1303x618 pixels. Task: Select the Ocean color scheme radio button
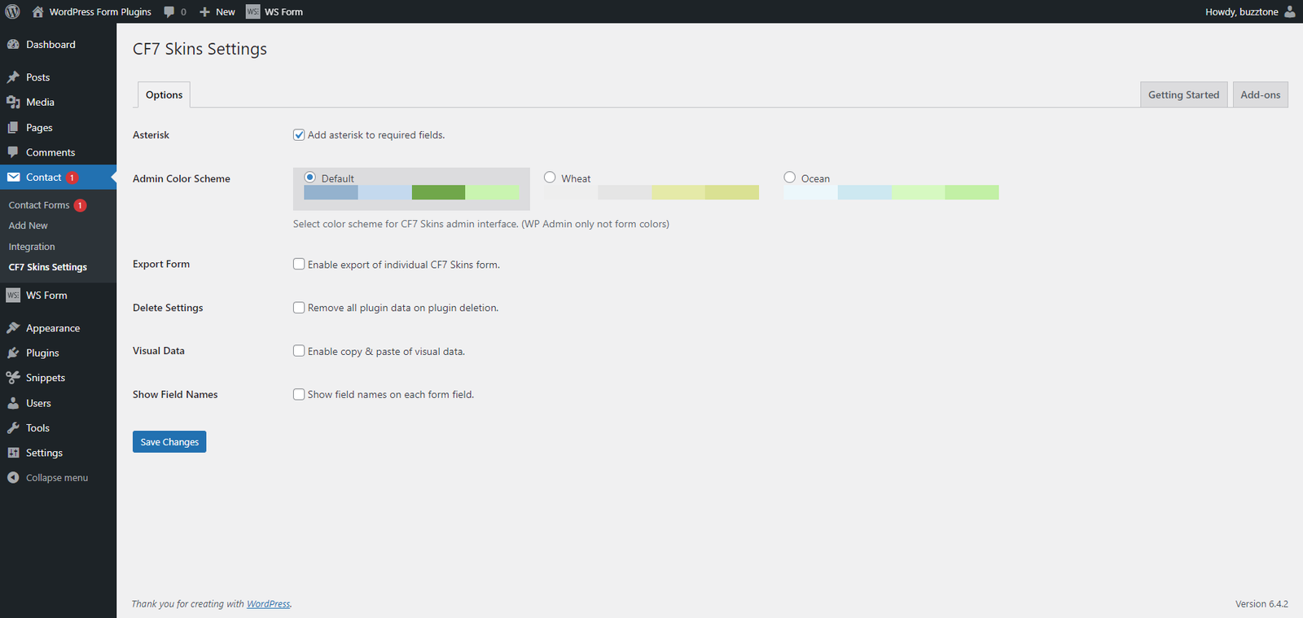pyautogui.click(x=789, y=178)
